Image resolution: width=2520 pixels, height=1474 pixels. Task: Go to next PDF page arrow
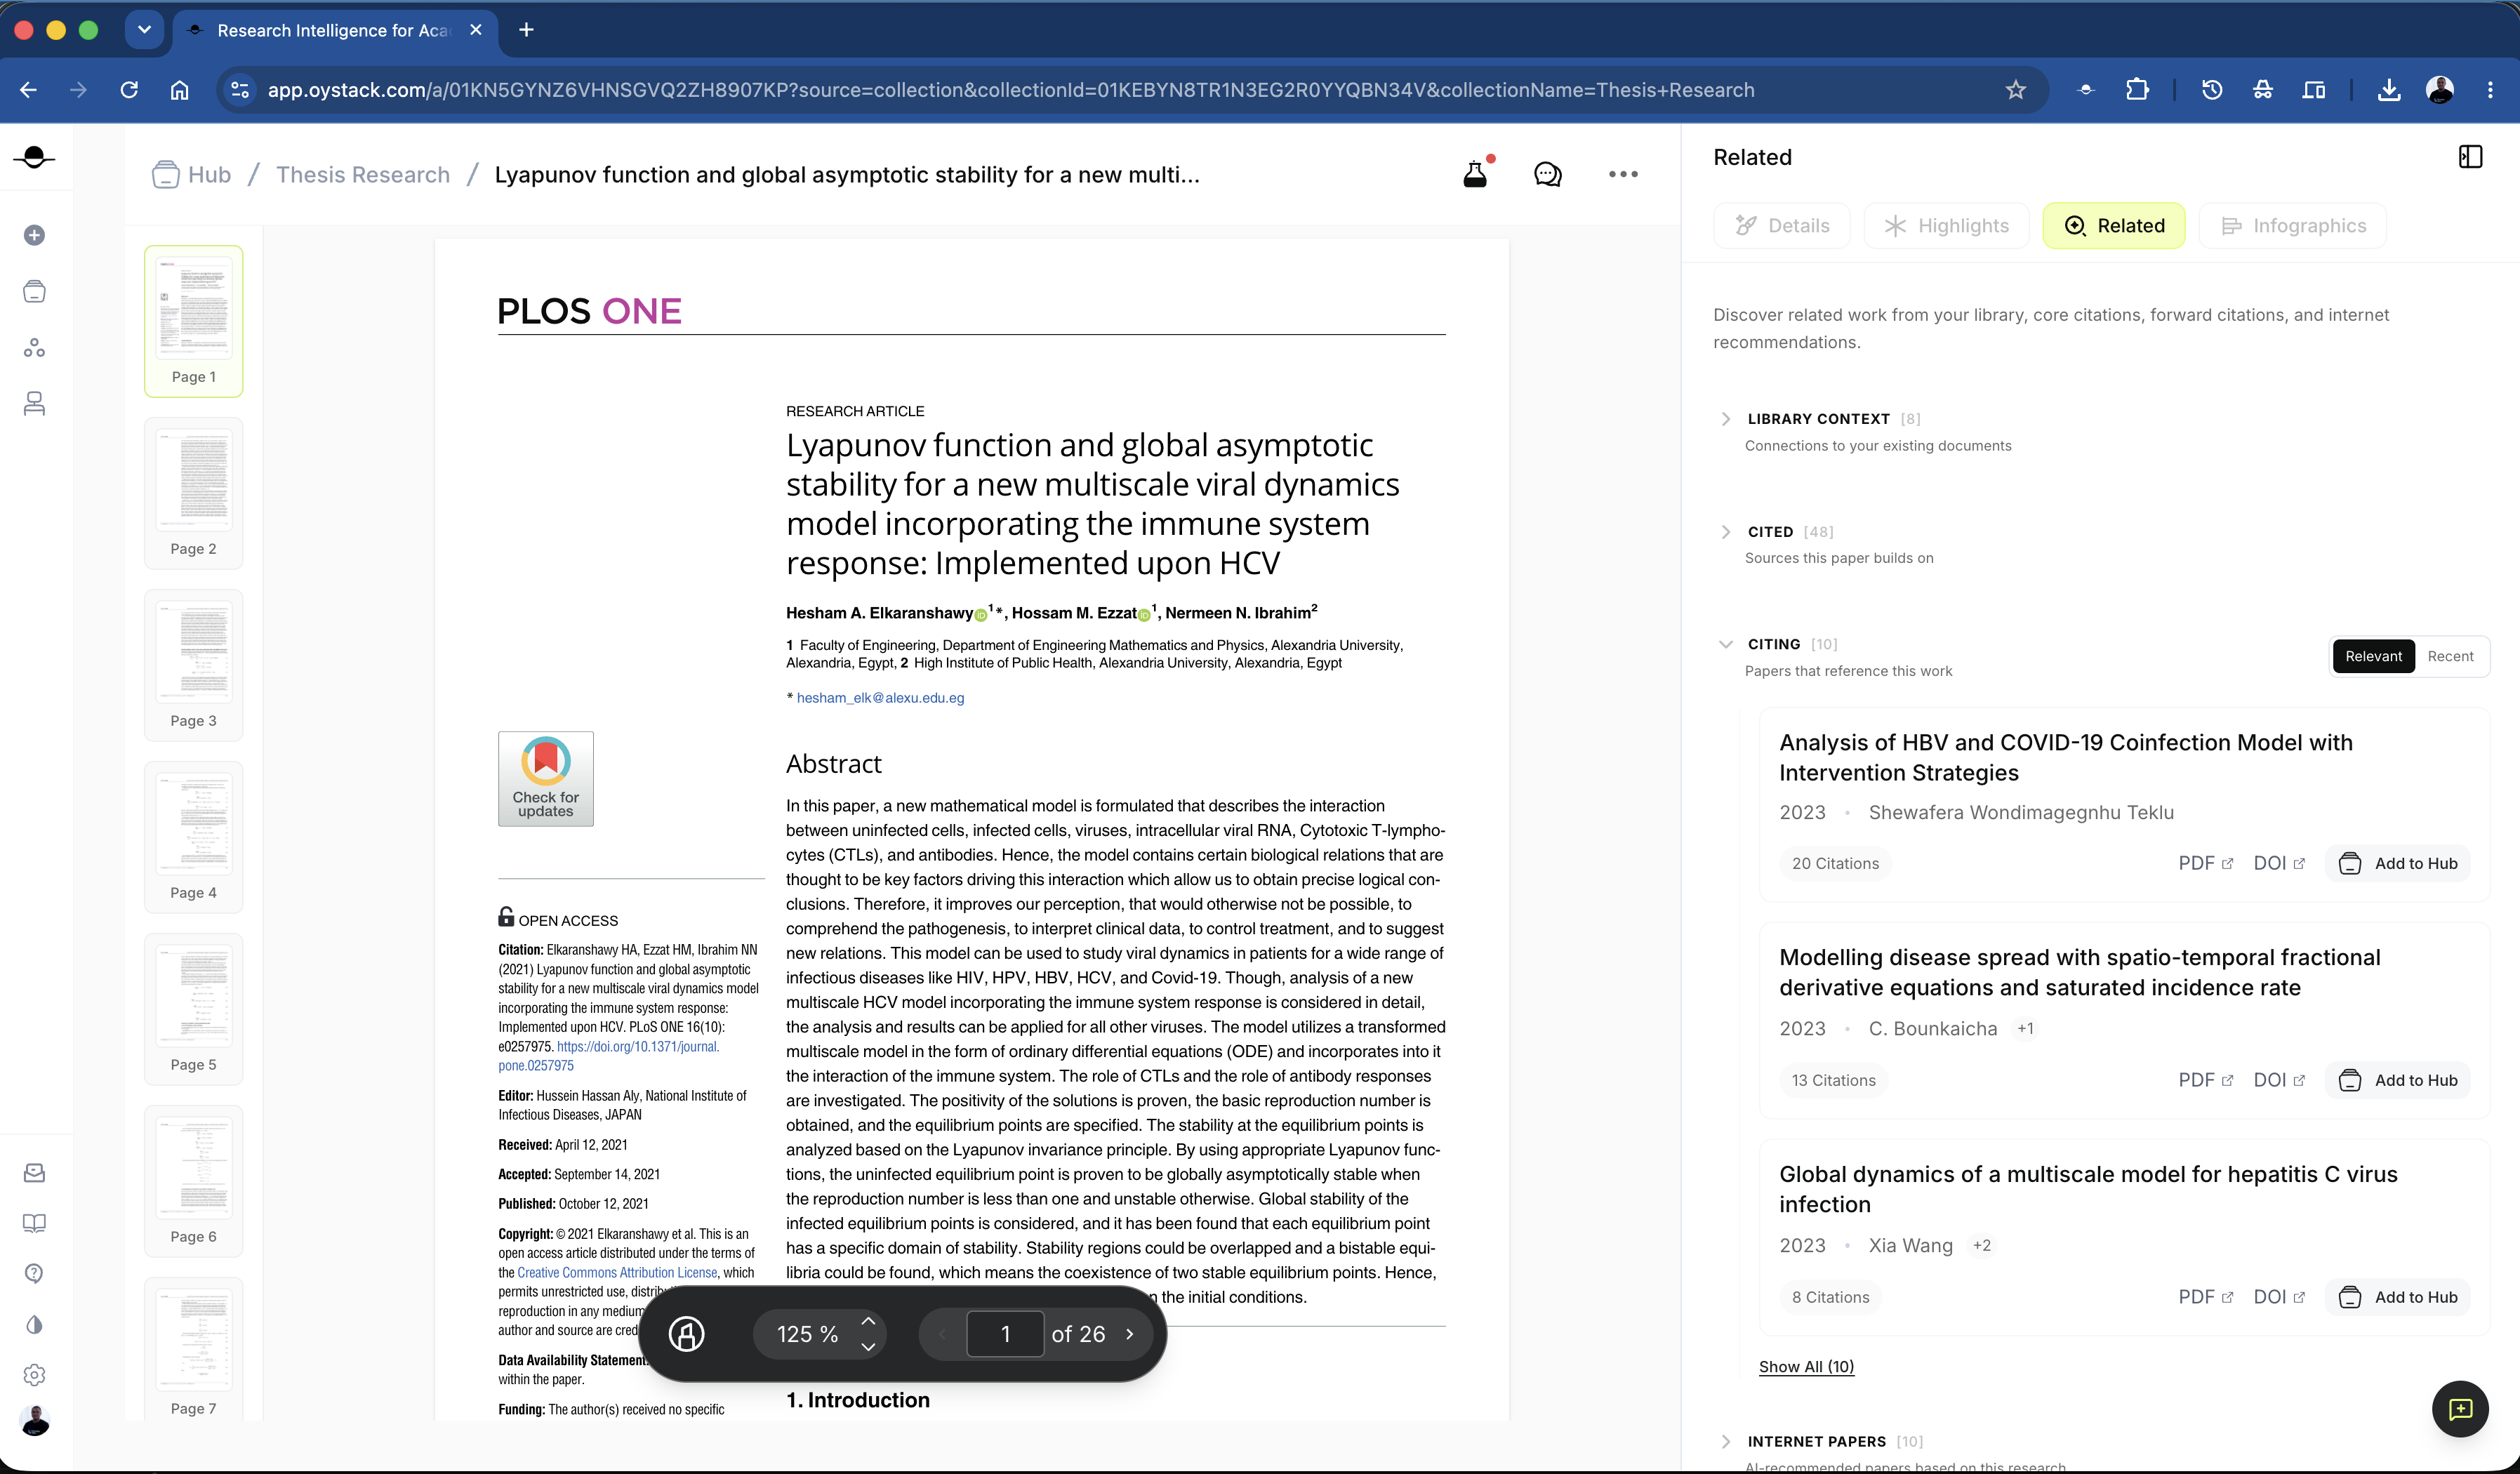(x=1130, y=1333)
